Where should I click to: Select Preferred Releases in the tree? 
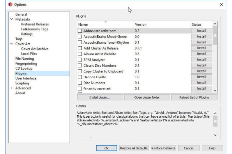coord(35,24)
